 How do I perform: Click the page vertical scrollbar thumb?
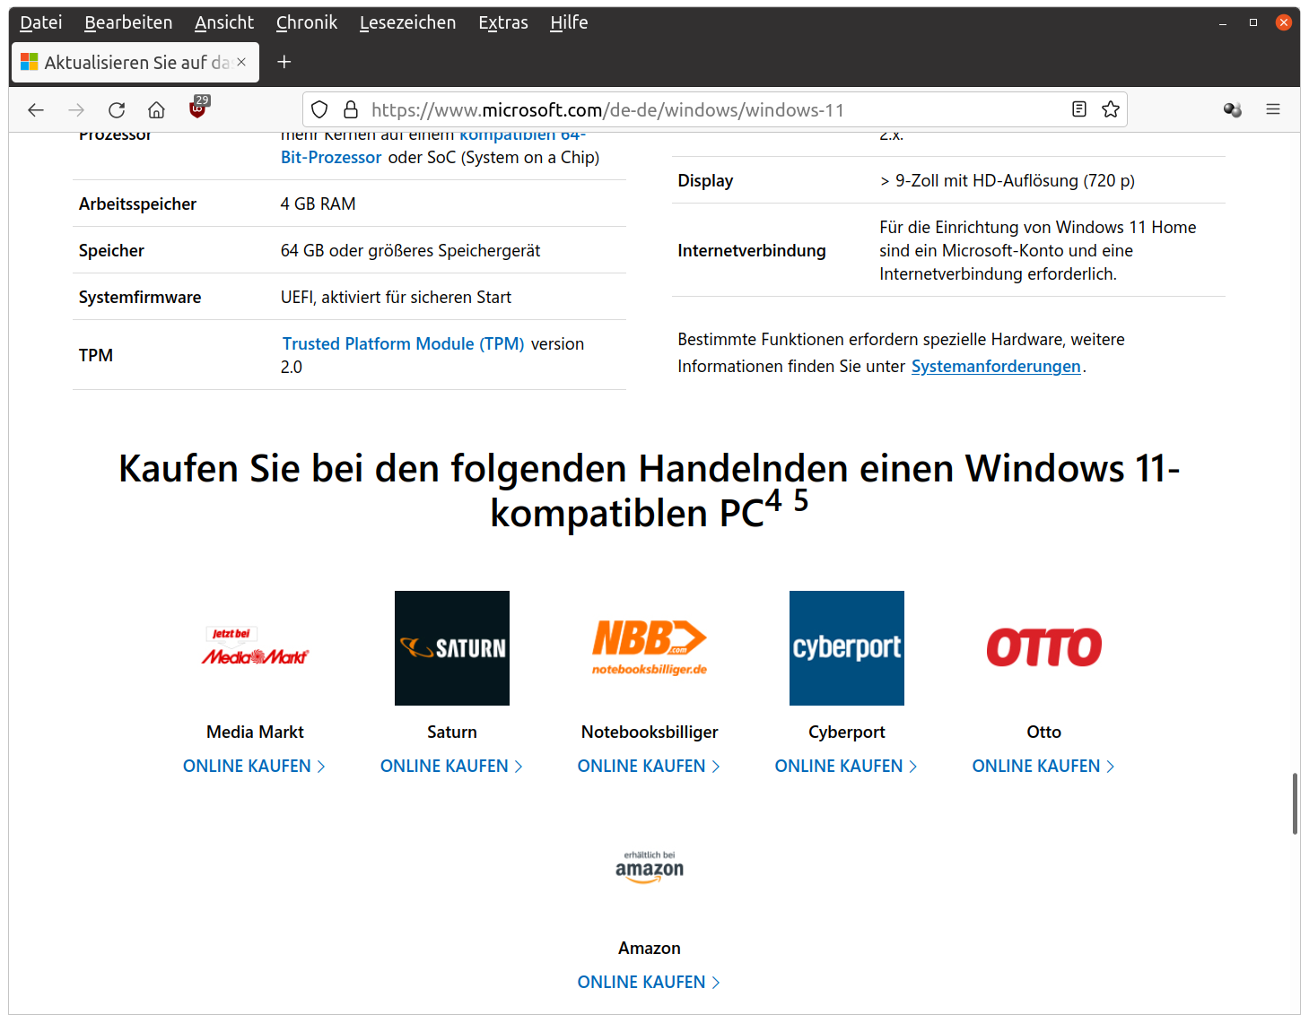point(1295,802)
